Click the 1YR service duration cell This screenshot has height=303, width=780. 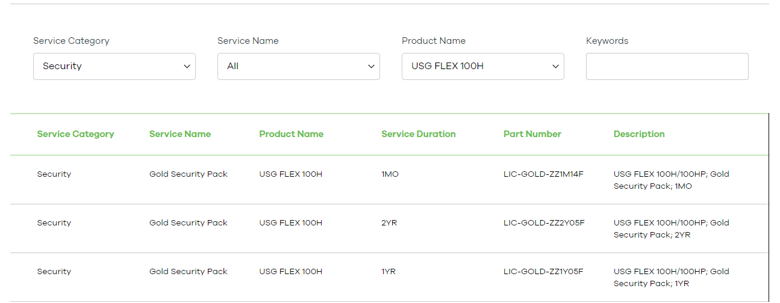tap(388, 272)
